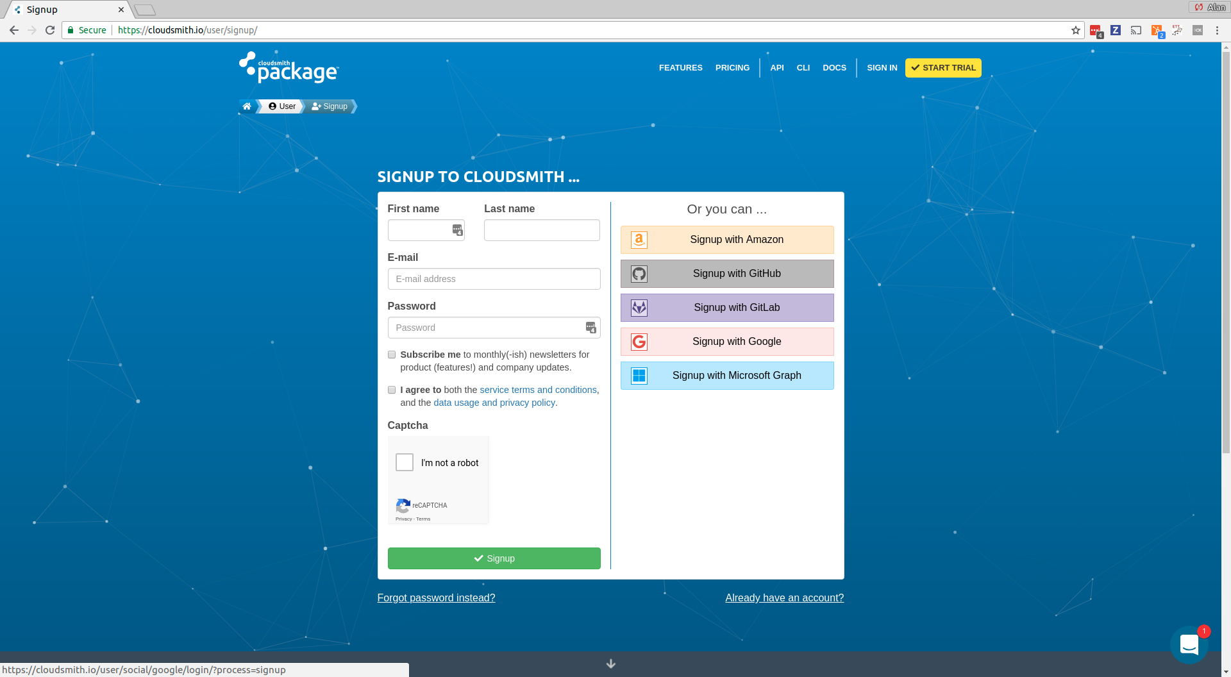The image size is (1231, 677).
Task: Click the blue Z extension icon
Action: click(x=1116, y=30)
